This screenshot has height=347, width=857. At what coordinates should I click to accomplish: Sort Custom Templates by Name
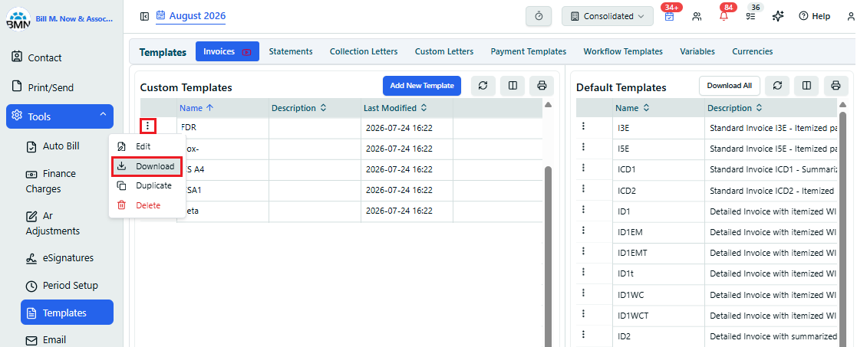[196, 108]
